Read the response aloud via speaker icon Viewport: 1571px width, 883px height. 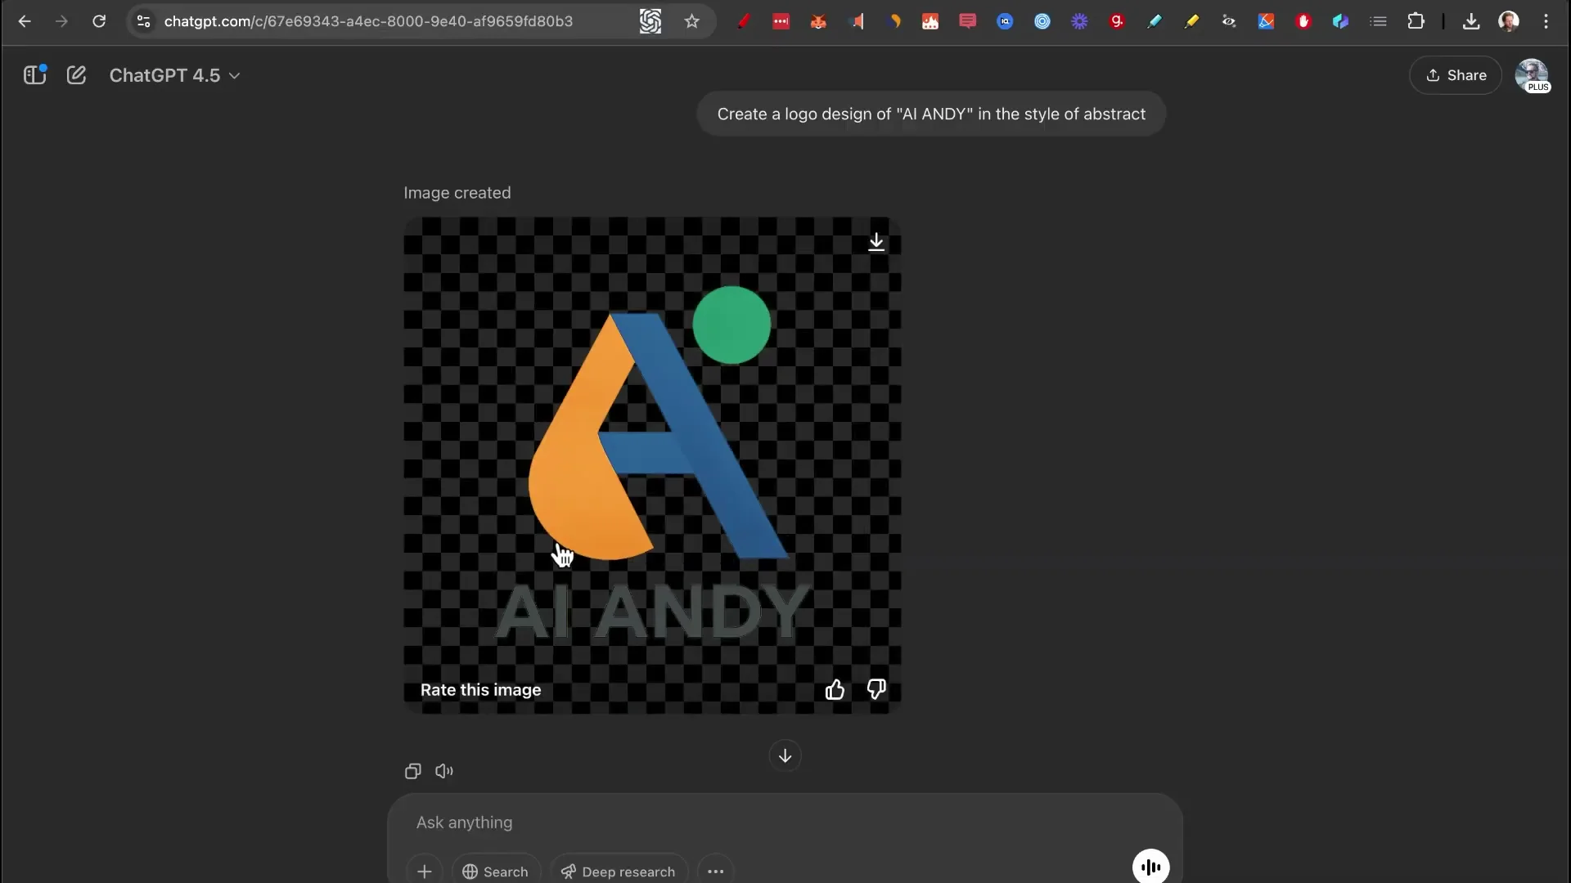tap(443, 771)
